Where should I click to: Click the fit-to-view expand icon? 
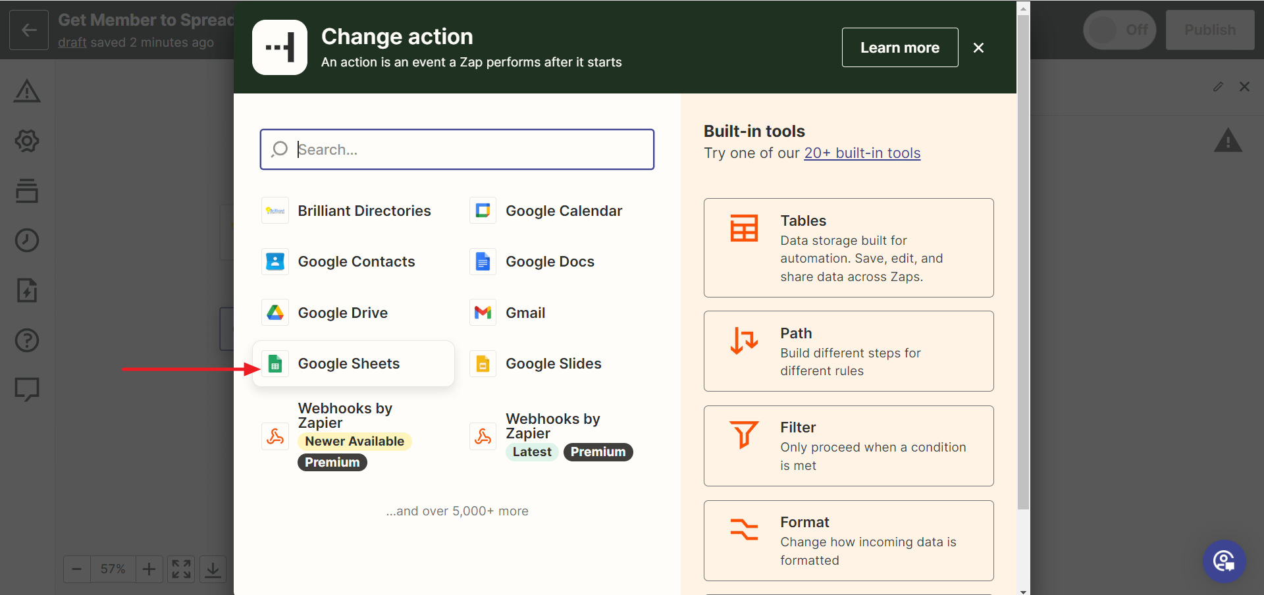tap(181, 569)
